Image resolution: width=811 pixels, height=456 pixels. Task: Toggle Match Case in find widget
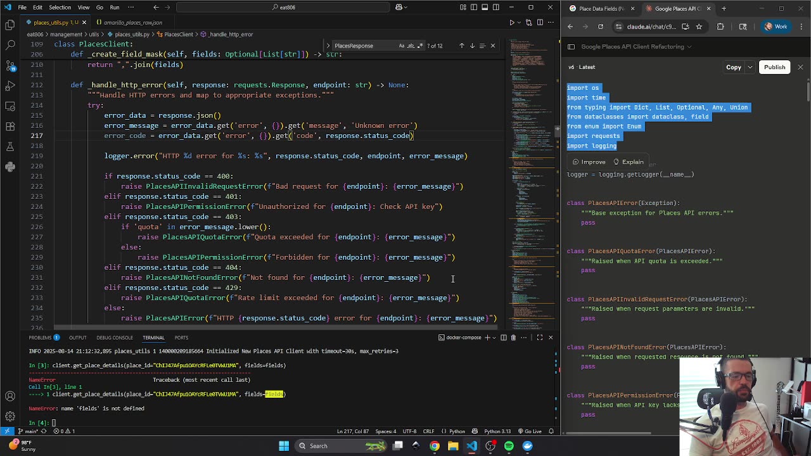coord(402,46)
